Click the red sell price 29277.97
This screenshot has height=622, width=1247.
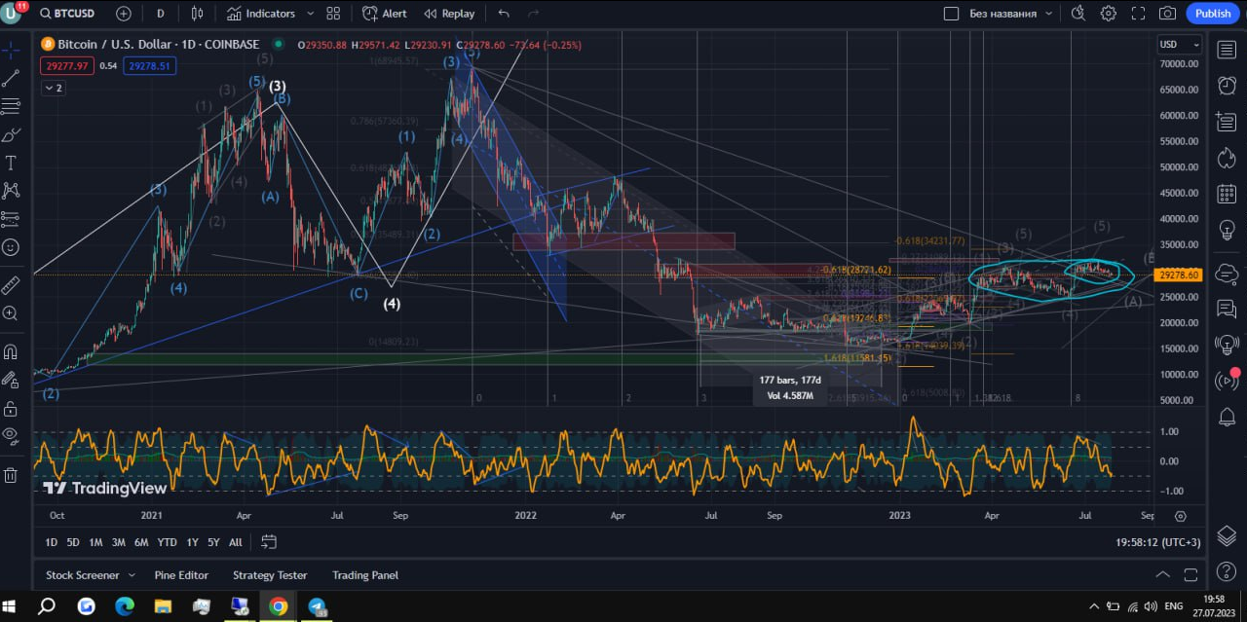(x=66, y=66)
